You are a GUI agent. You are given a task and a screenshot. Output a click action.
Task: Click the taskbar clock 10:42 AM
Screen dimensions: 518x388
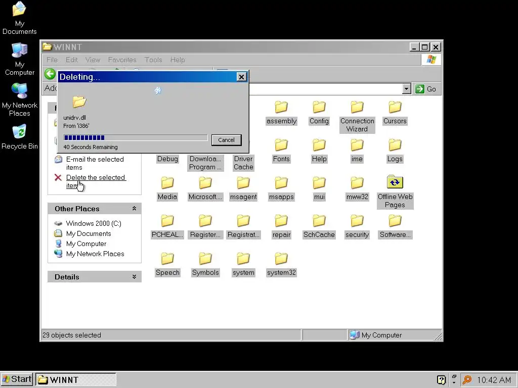(494, 380)
